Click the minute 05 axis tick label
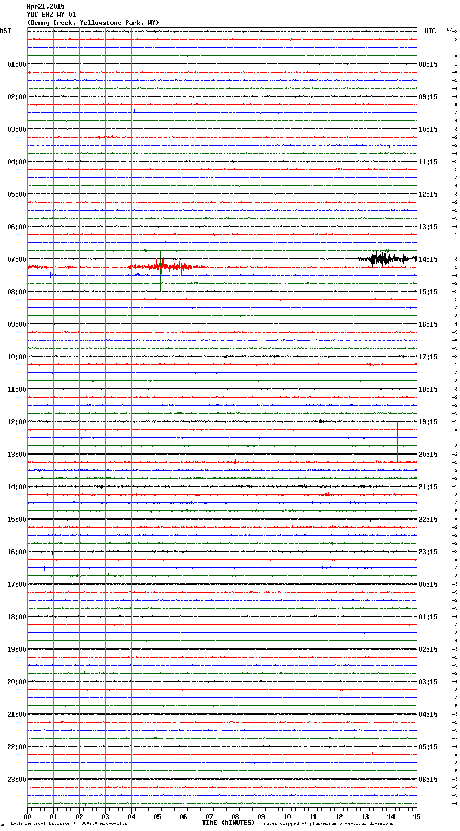 point(157,816)
